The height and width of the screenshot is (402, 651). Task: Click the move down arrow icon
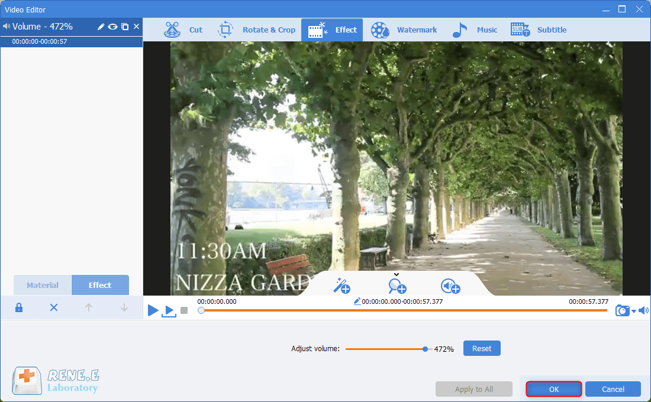pyautogui.click(x=124, y=308)
